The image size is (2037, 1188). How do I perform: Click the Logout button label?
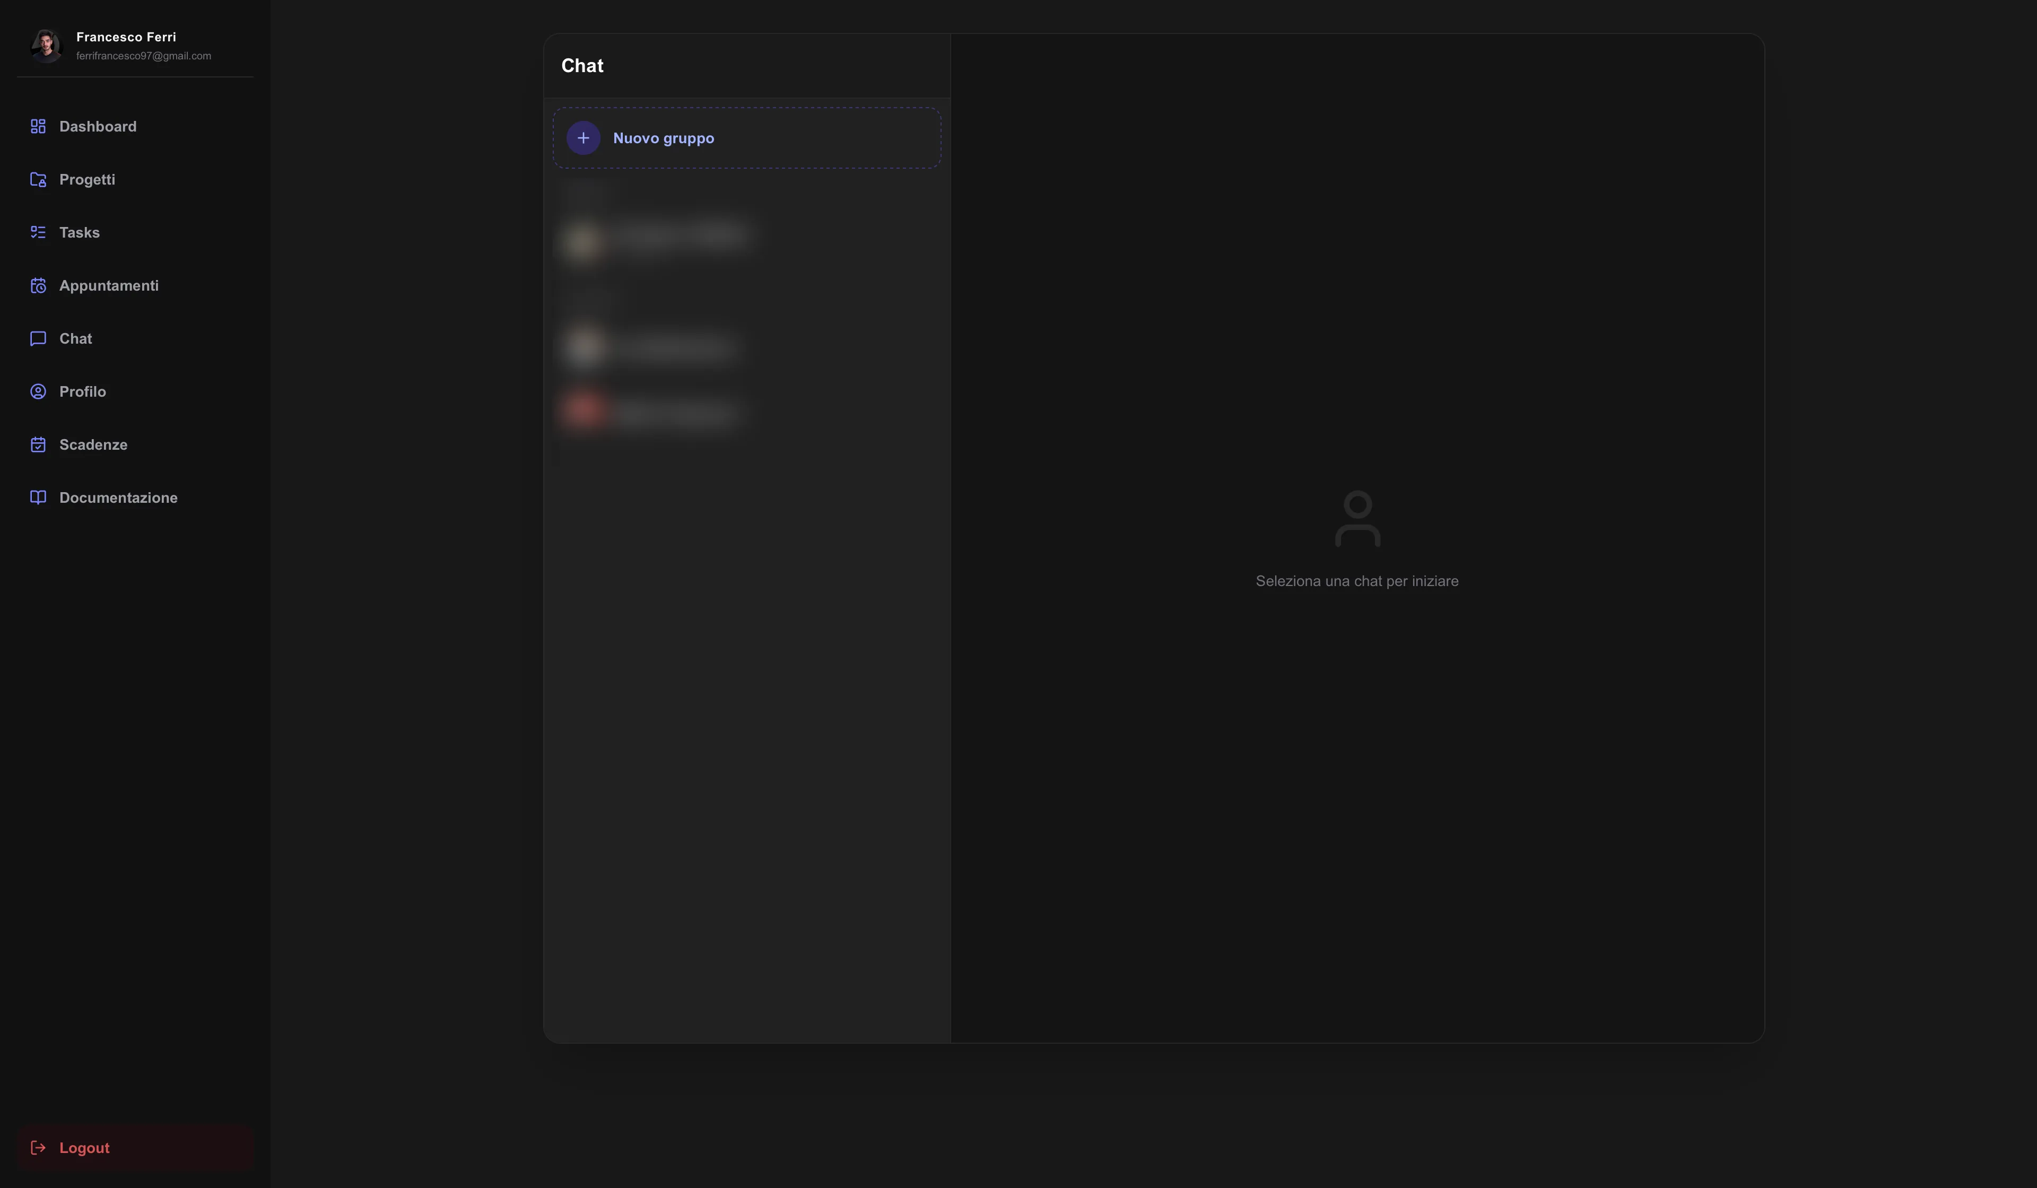[84, 1148]
